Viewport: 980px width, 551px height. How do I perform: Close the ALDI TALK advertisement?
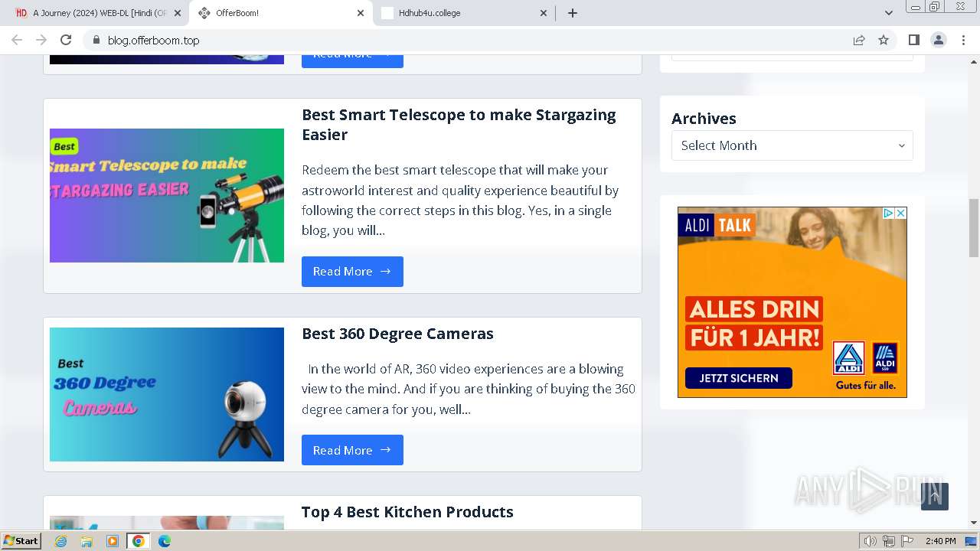point(901,214)
